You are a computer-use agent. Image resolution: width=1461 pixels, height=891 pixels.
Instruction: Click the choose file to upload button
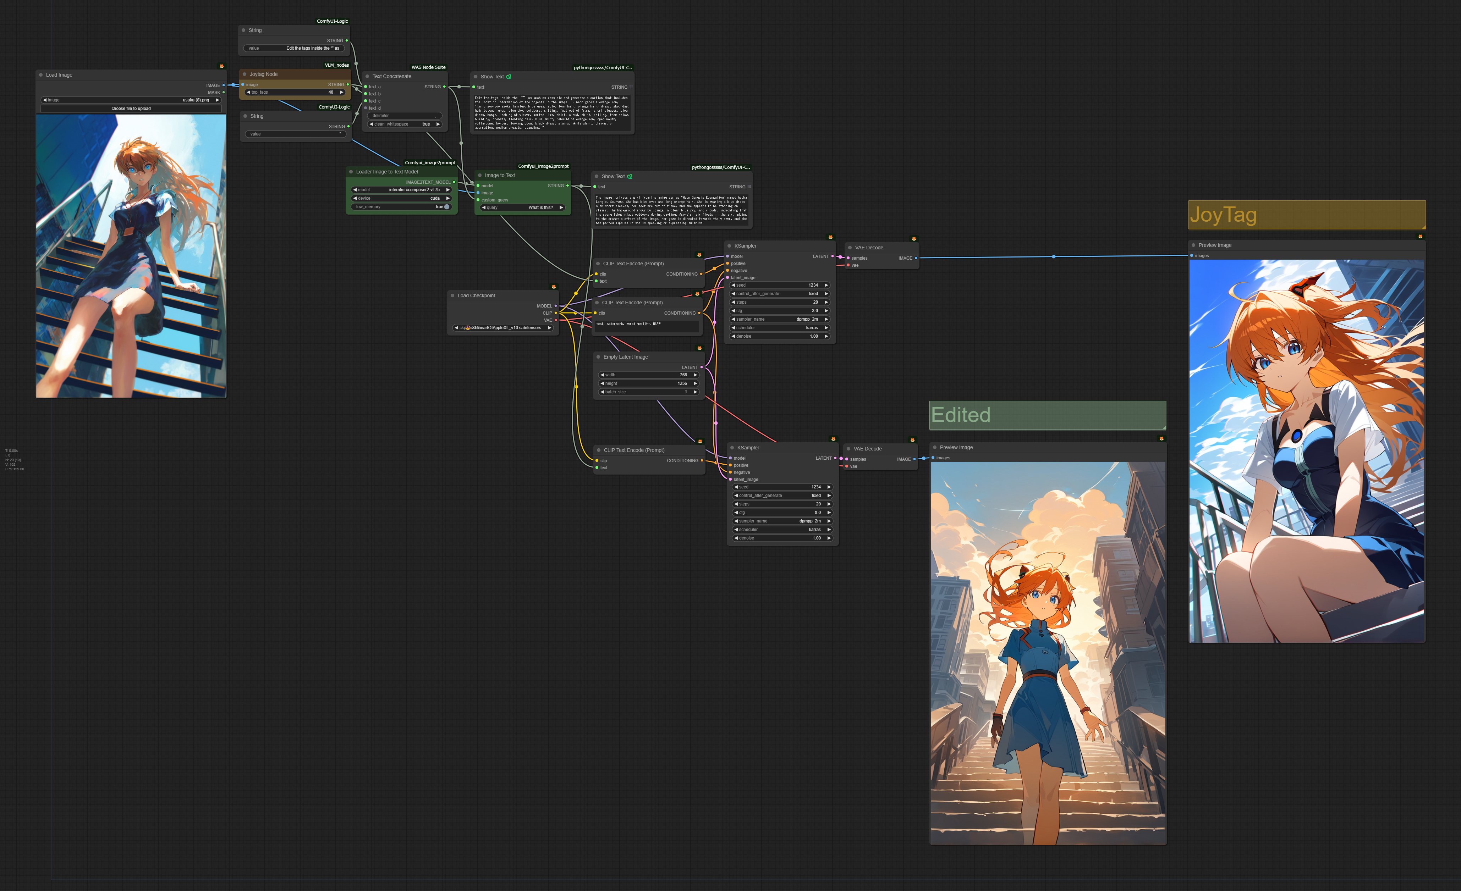(132, 109)
